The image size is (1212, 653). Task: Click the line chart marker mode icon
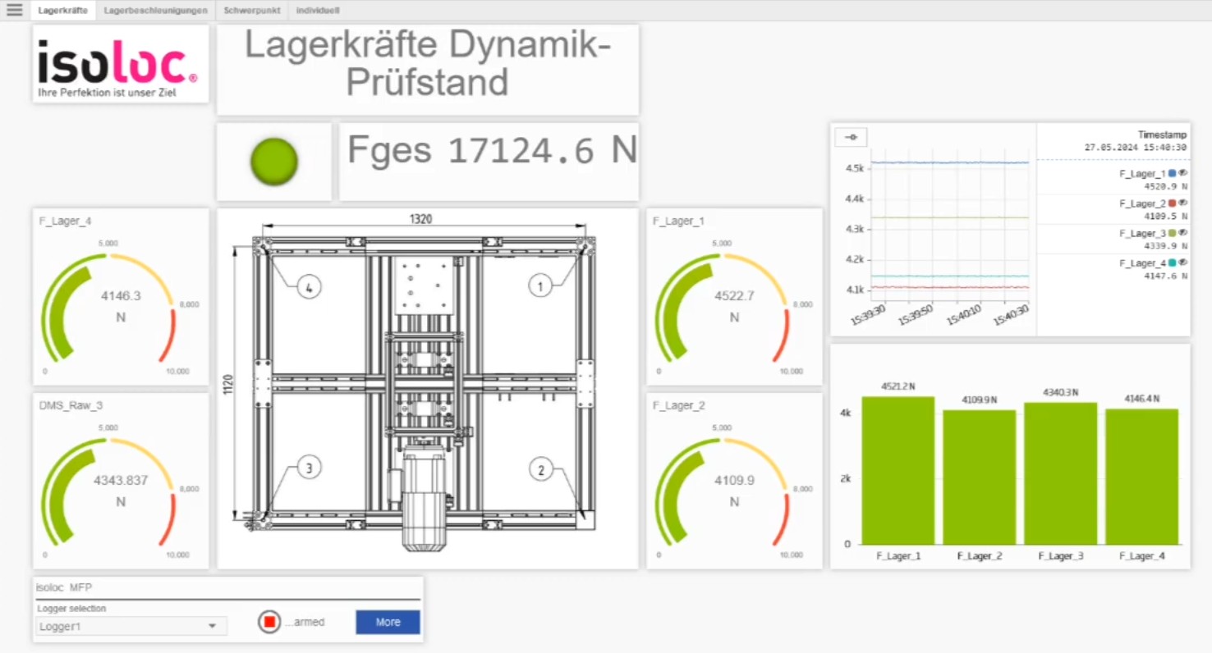coord(851,138)
